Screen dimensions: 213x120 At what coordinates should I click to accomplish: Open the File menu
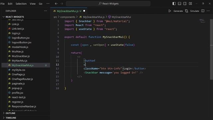[x=2, y=4]
